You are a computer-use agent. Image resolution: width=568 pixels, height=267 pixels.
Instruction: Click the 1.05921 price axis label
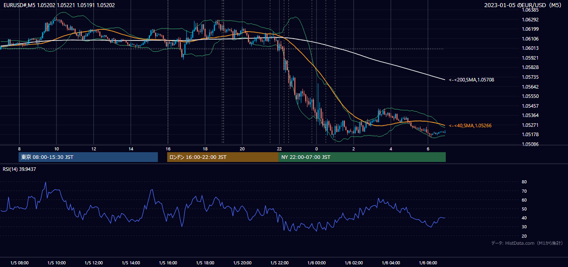[x=529, y=58]
